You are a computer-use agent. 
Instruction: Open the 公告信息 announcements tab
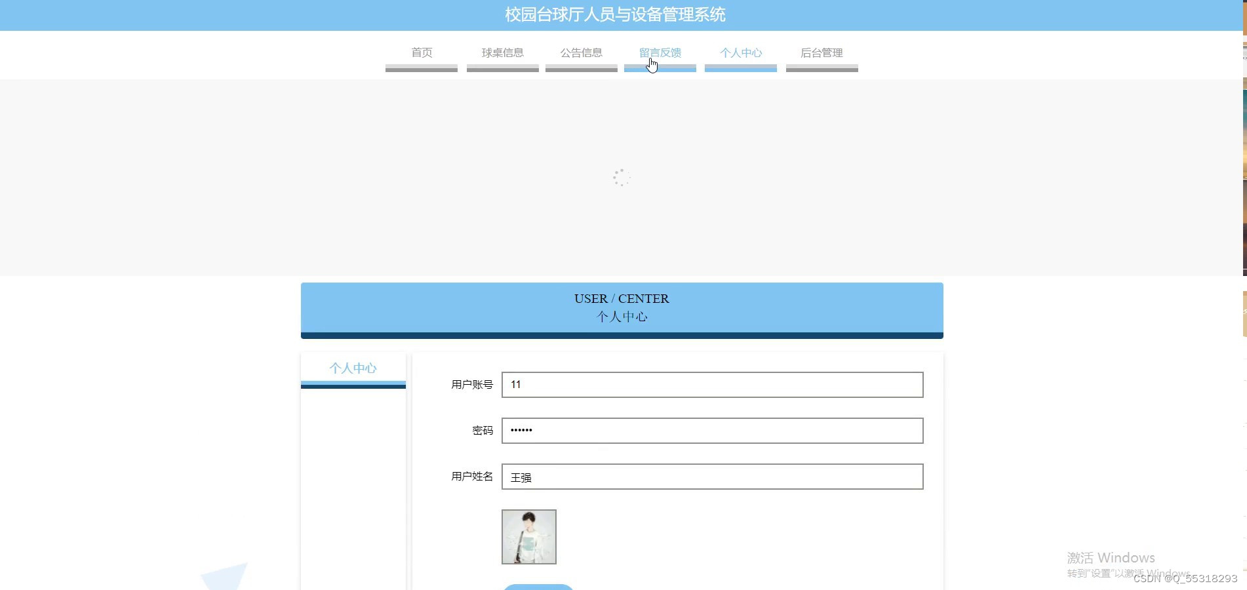coord(581,53)
